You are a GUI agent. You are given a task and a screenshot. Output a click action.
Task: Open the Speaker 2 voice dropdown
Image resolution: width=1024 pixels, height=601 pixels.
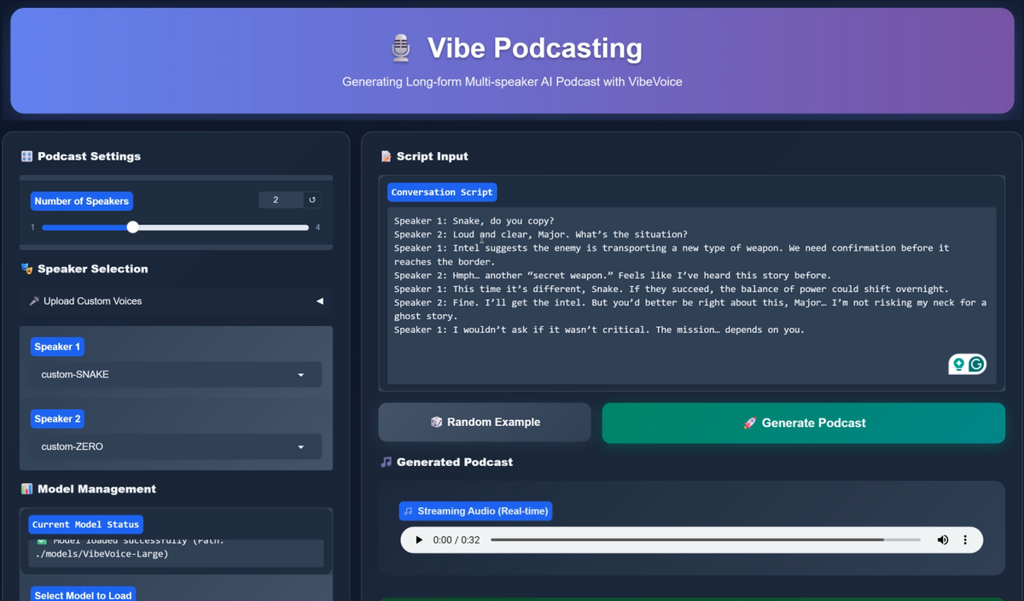tap(176, 446)
